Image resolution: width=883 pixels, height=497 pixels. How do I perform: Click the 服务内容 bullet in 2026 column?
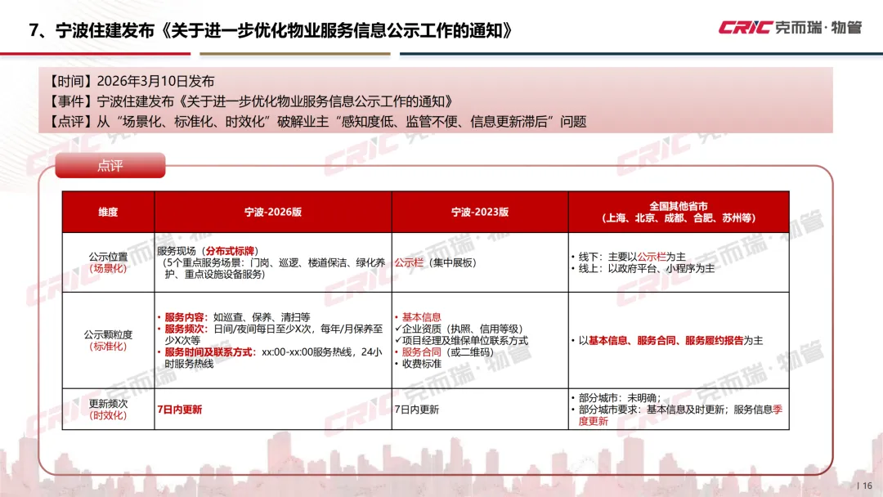pos(235,317)
